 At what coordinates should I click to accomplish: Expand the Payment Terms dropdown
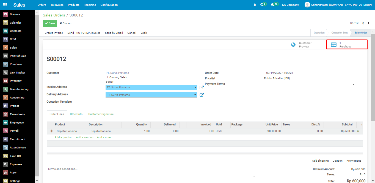(353, 85)
